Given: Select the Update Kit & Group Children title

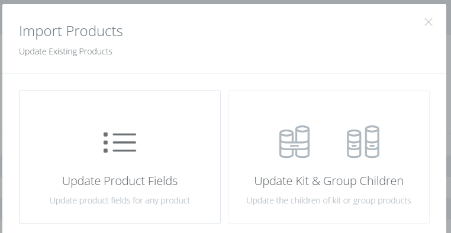Looking at the screenshot, I should click(328, 181).
